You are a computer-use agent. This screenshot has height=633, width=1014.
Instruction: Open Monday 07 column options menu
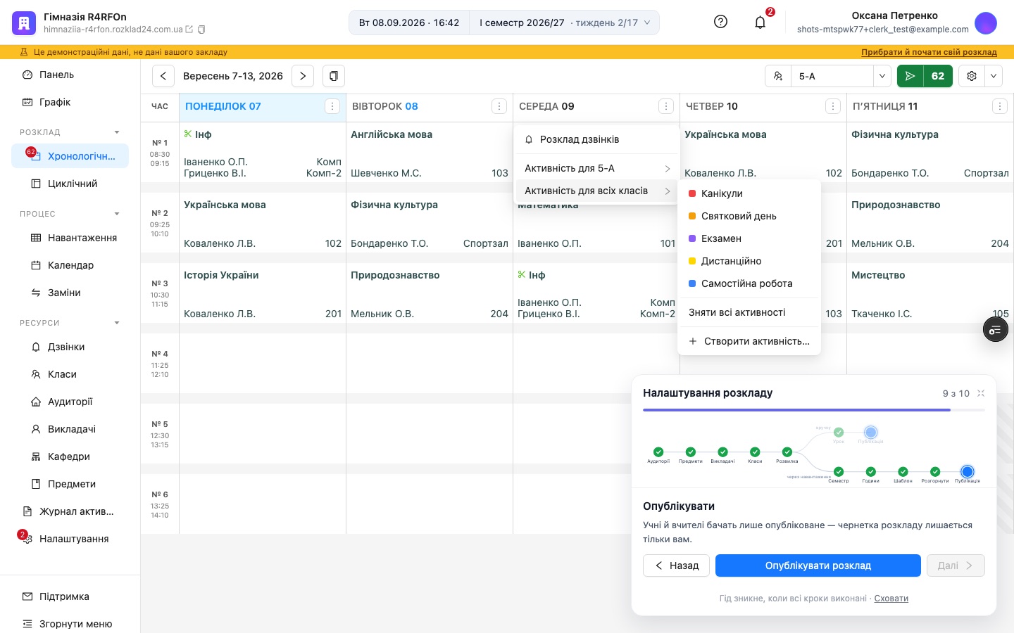332,106
